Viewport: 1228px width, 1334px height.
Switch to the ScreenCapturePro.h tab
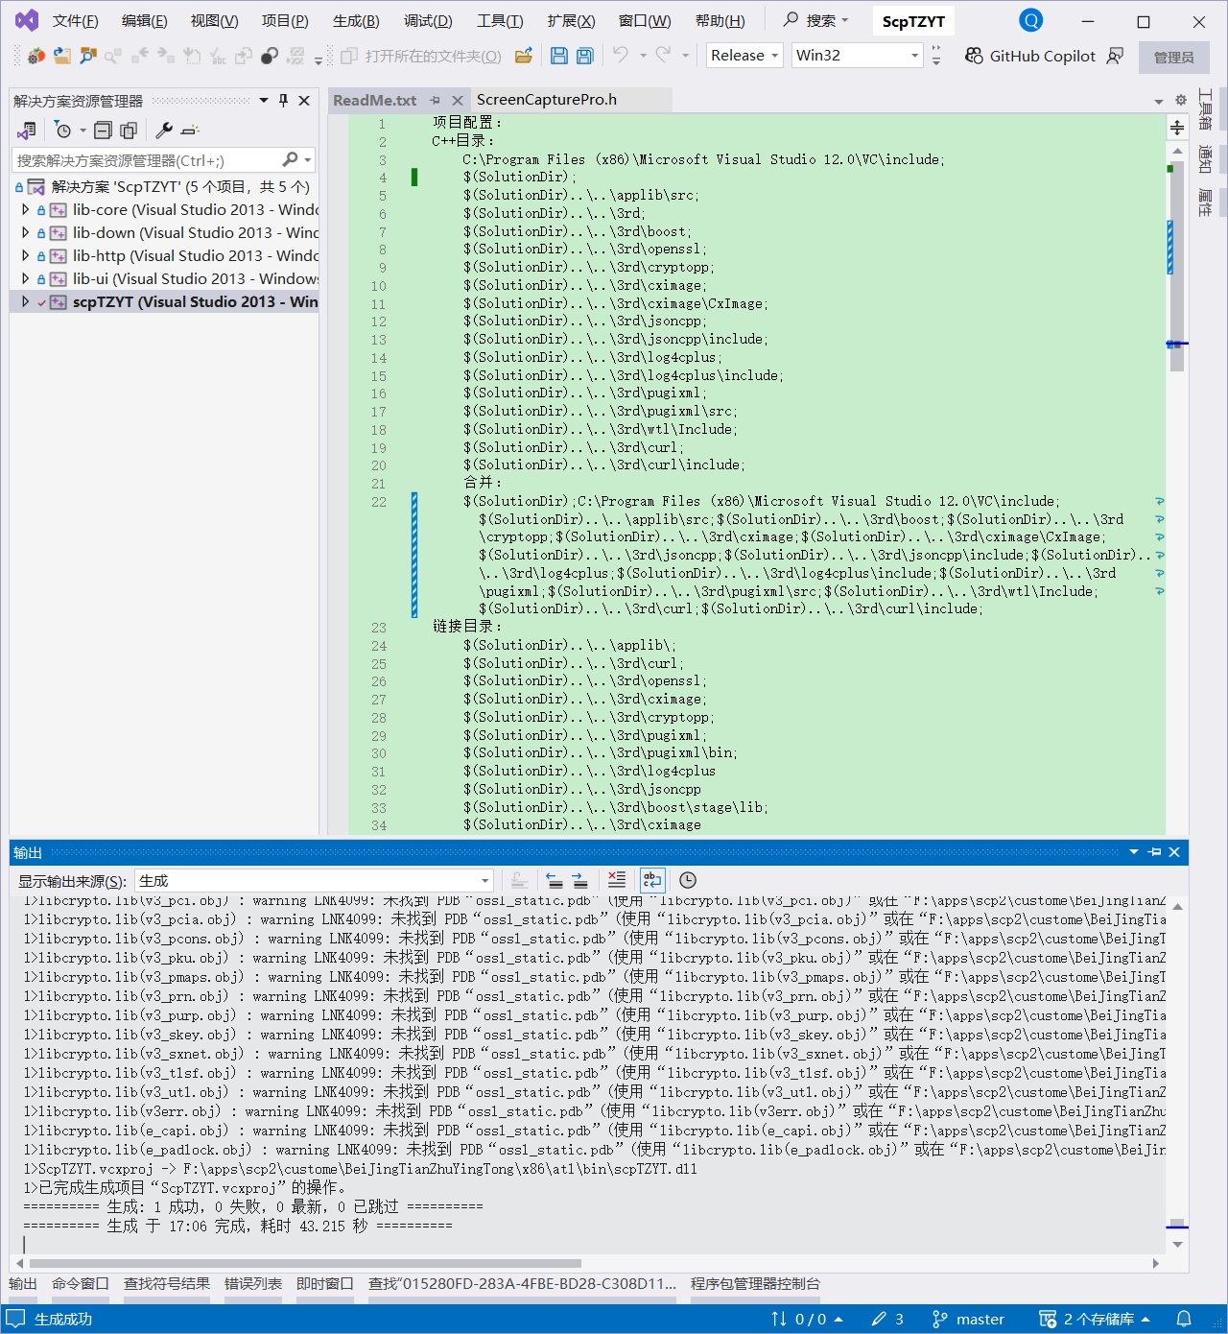click(547, 100)
